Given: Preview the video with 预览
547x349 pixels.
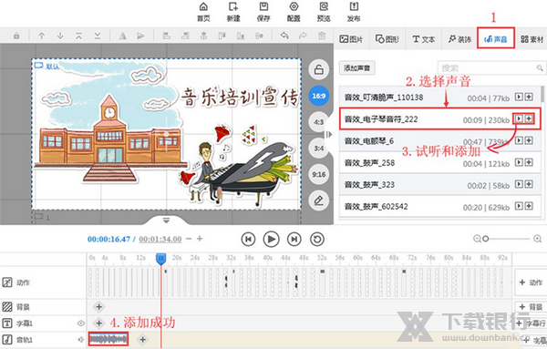Looking at the screenshot, I should 324,11.
